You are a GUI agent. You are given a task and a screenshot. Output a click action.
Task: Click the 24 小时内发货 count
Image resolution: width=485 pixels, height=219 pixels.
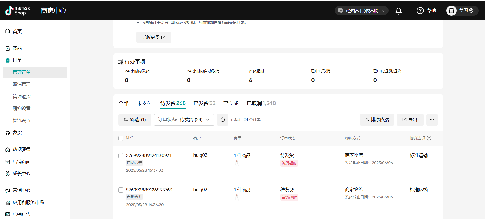click(x=127, y=80)
